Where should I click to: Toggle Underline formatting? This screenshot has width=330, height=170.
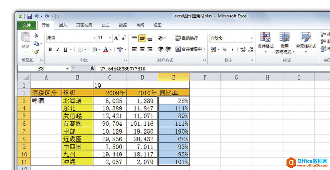pos(65,49)
